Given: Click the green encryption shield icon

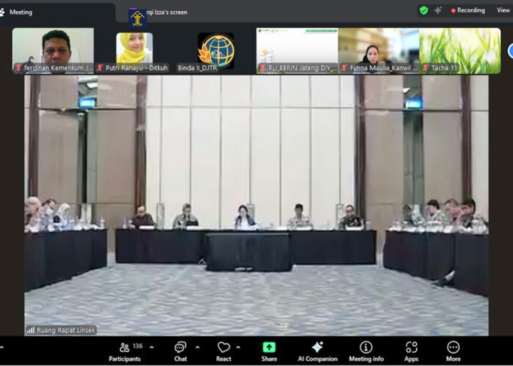Looking at the screenshot, I should pyautogui.click(x=424, y=10).
